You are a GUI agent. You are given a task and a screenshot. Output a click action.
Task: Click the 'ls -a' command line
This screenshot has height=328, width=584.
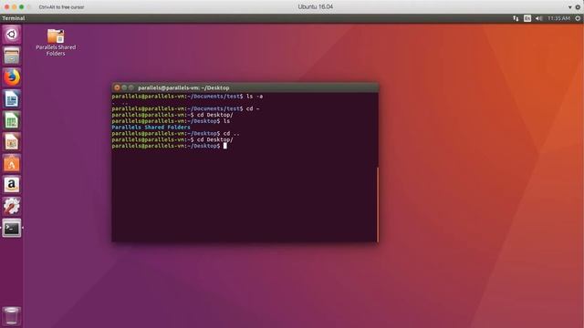pos(187,97)
